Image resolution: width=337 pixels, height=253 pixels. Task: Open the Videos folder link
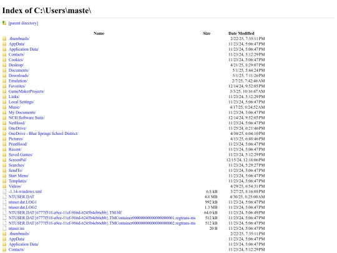[x=15, y=186]
